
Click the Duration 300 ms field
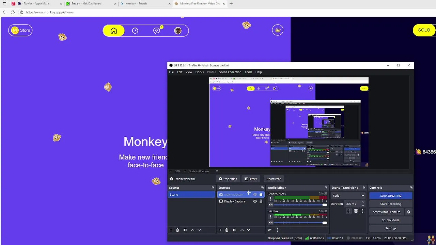coord(352,204)
